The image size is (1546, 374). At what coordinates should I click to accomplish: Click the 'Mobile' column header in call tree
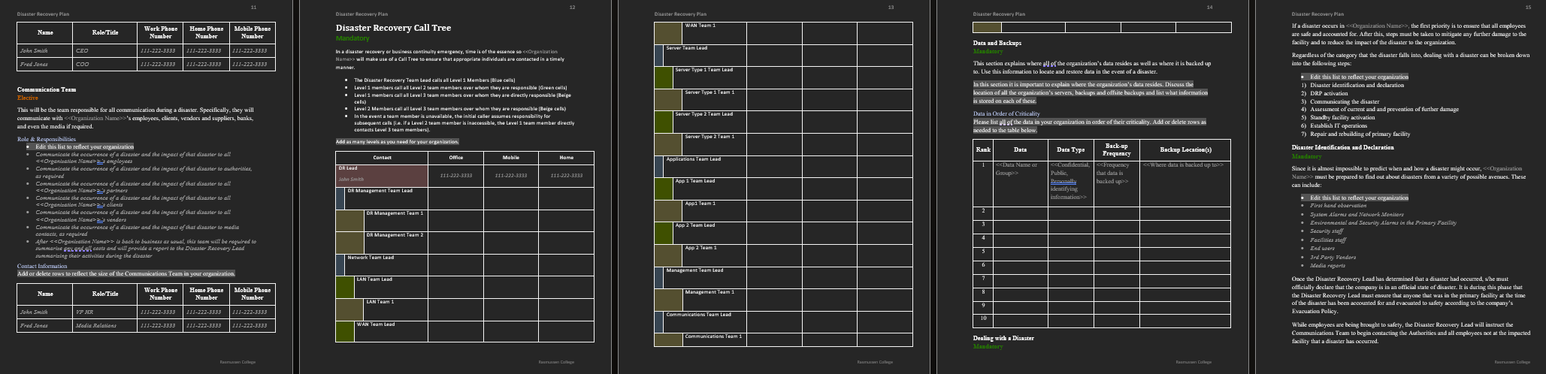[x=511, y=158]
